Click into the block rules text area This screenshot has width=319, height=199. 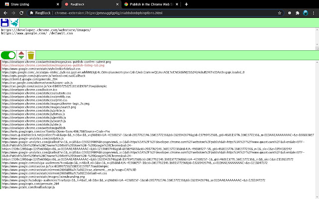[158, 39]
